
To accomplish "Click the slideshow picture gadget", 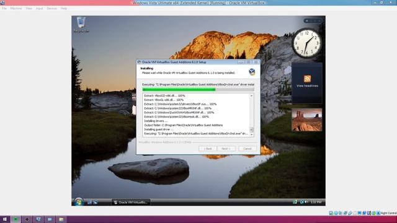I will tap(307, 120).
